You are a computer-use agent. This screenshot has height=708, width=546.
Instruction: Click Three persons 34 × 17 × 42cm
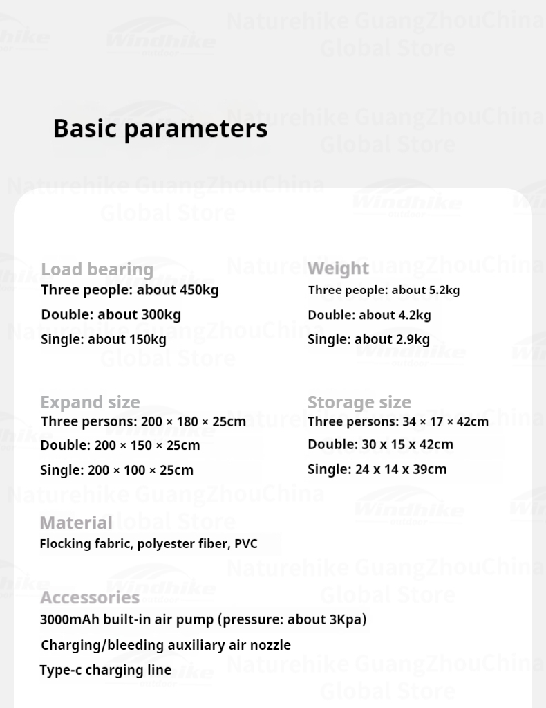[x=397, y=421]
